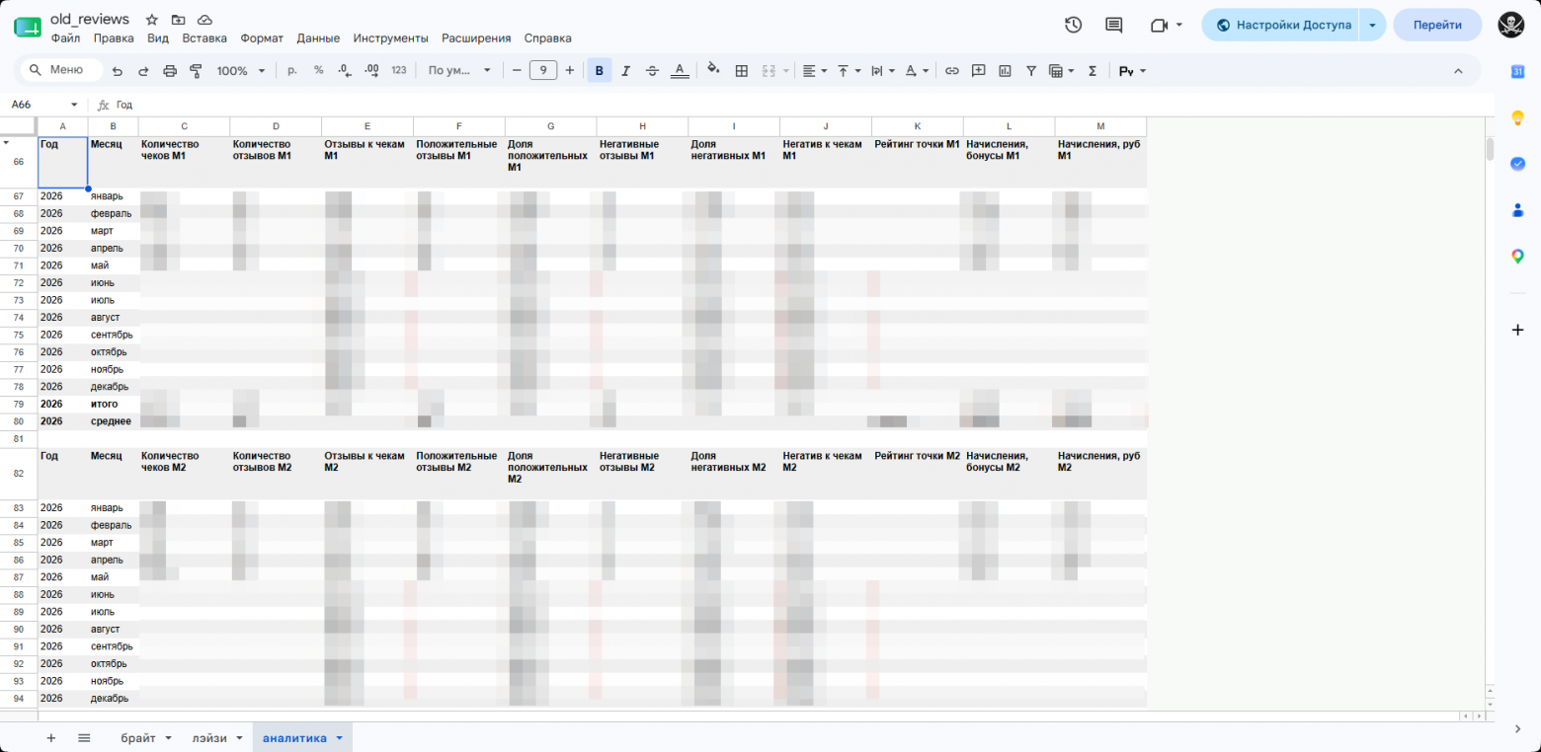Increase decimal places
Screen dimensions: 1541x752
[x=371, y=70]
